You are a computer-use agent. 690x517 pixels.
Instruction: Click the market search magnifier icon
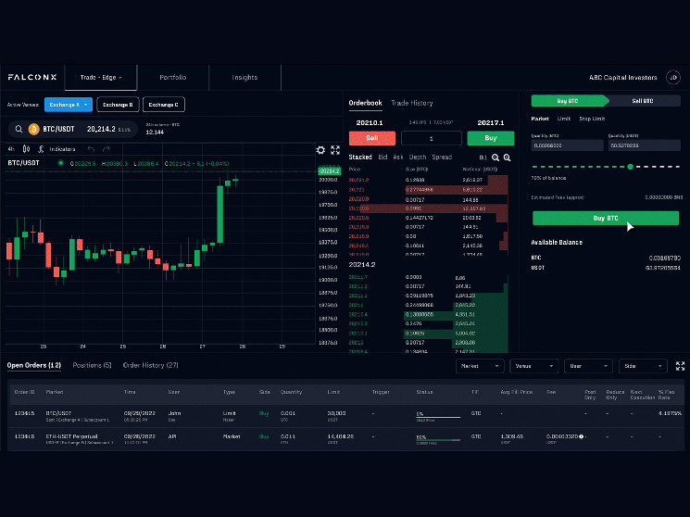[19, 129]
